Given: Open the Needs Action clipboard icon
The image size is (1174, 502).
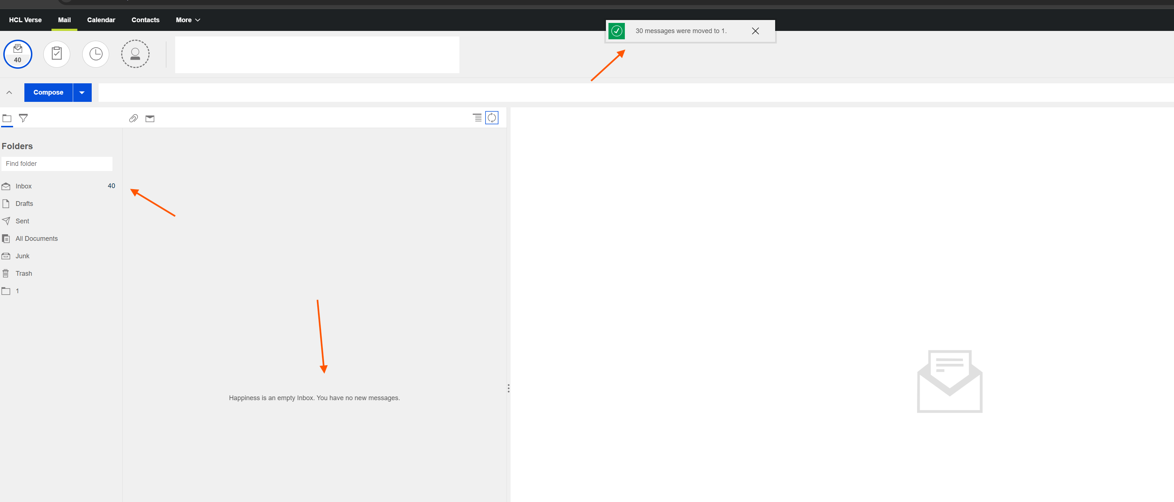Looking at the screenshot, I should coord(56,54).
